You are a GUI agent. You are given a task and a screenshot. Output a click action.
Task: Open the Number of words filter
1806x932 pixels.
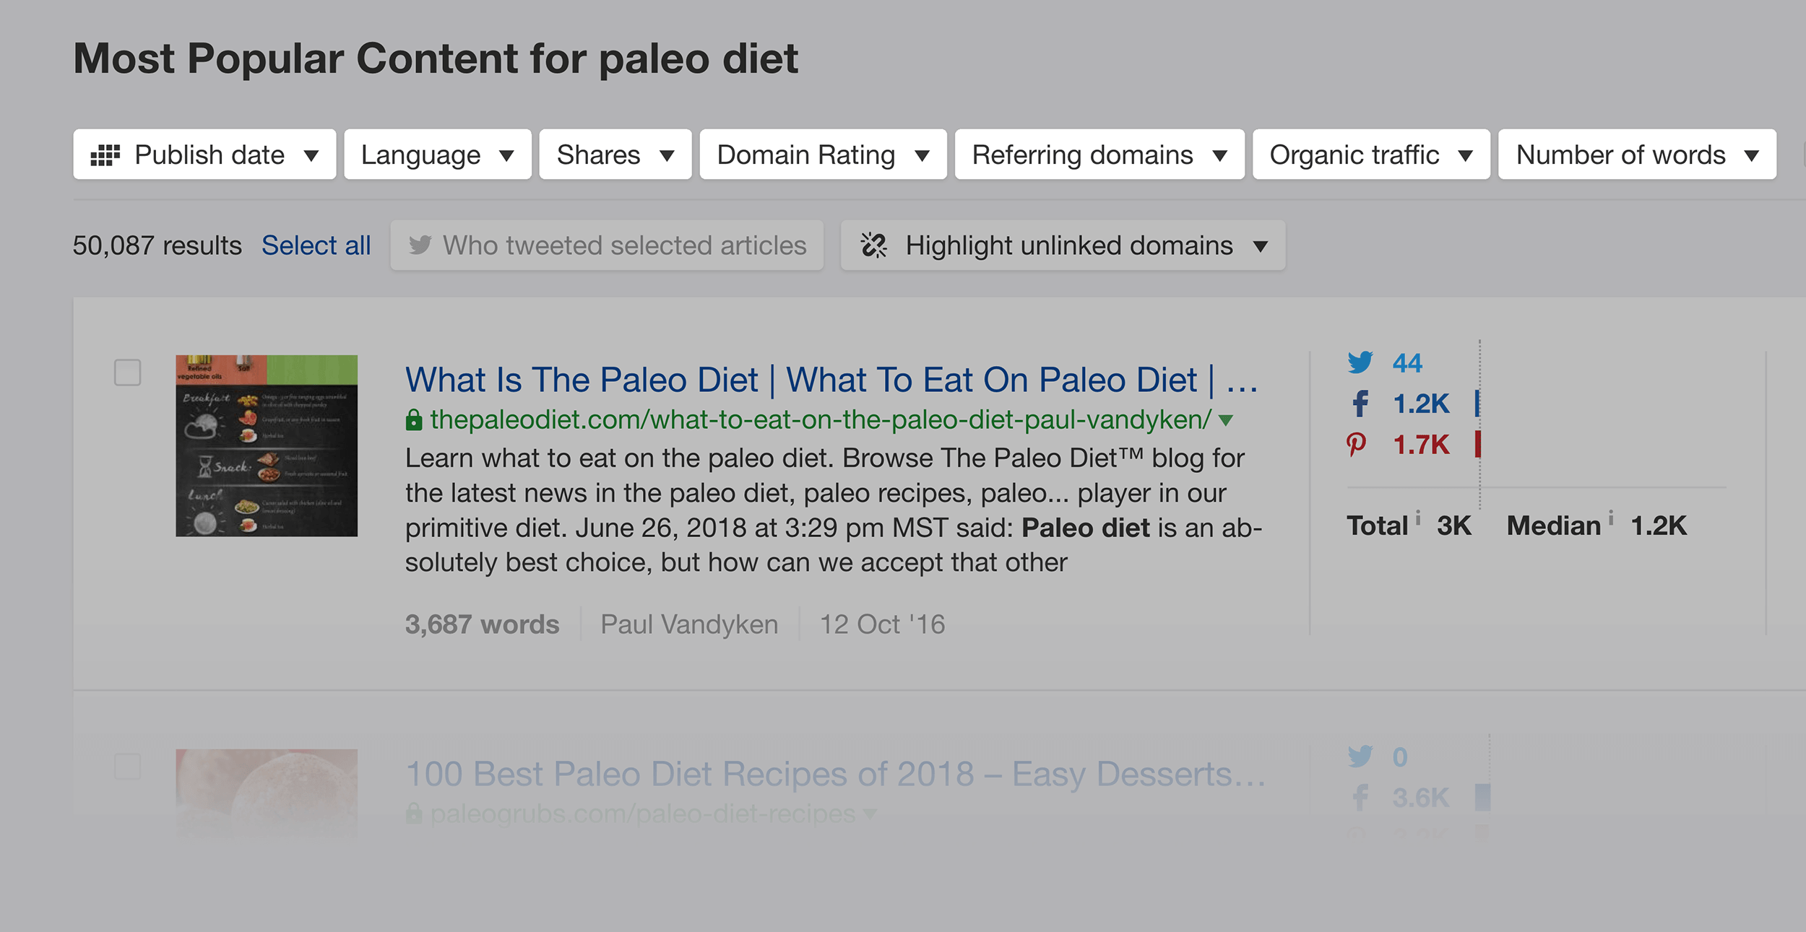(x=1637, y=154)
